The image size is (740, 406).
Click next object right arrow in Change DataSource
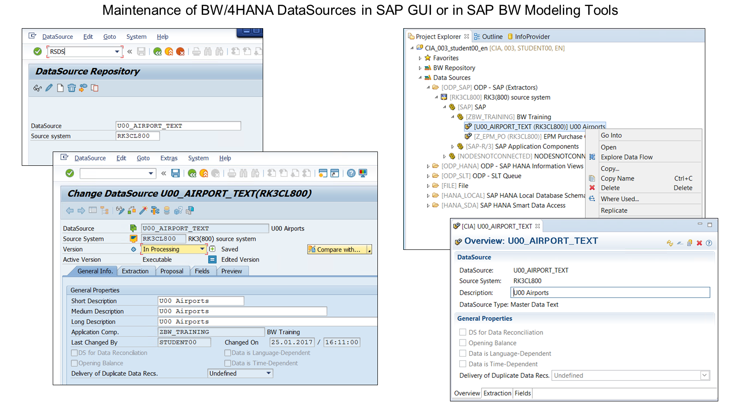(81, 211)
